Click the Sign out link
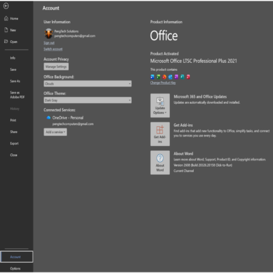The height and width of the screenshot is (273, 273). [49, 43]
